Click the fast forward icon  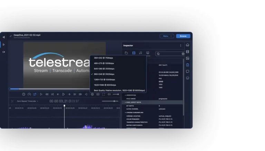[x=80, y=94]
